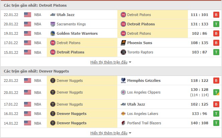The width and height of the screenshot is (222, 138).
Task: Click the Portland Trail Blazers logo
Action: coord(123,123)
